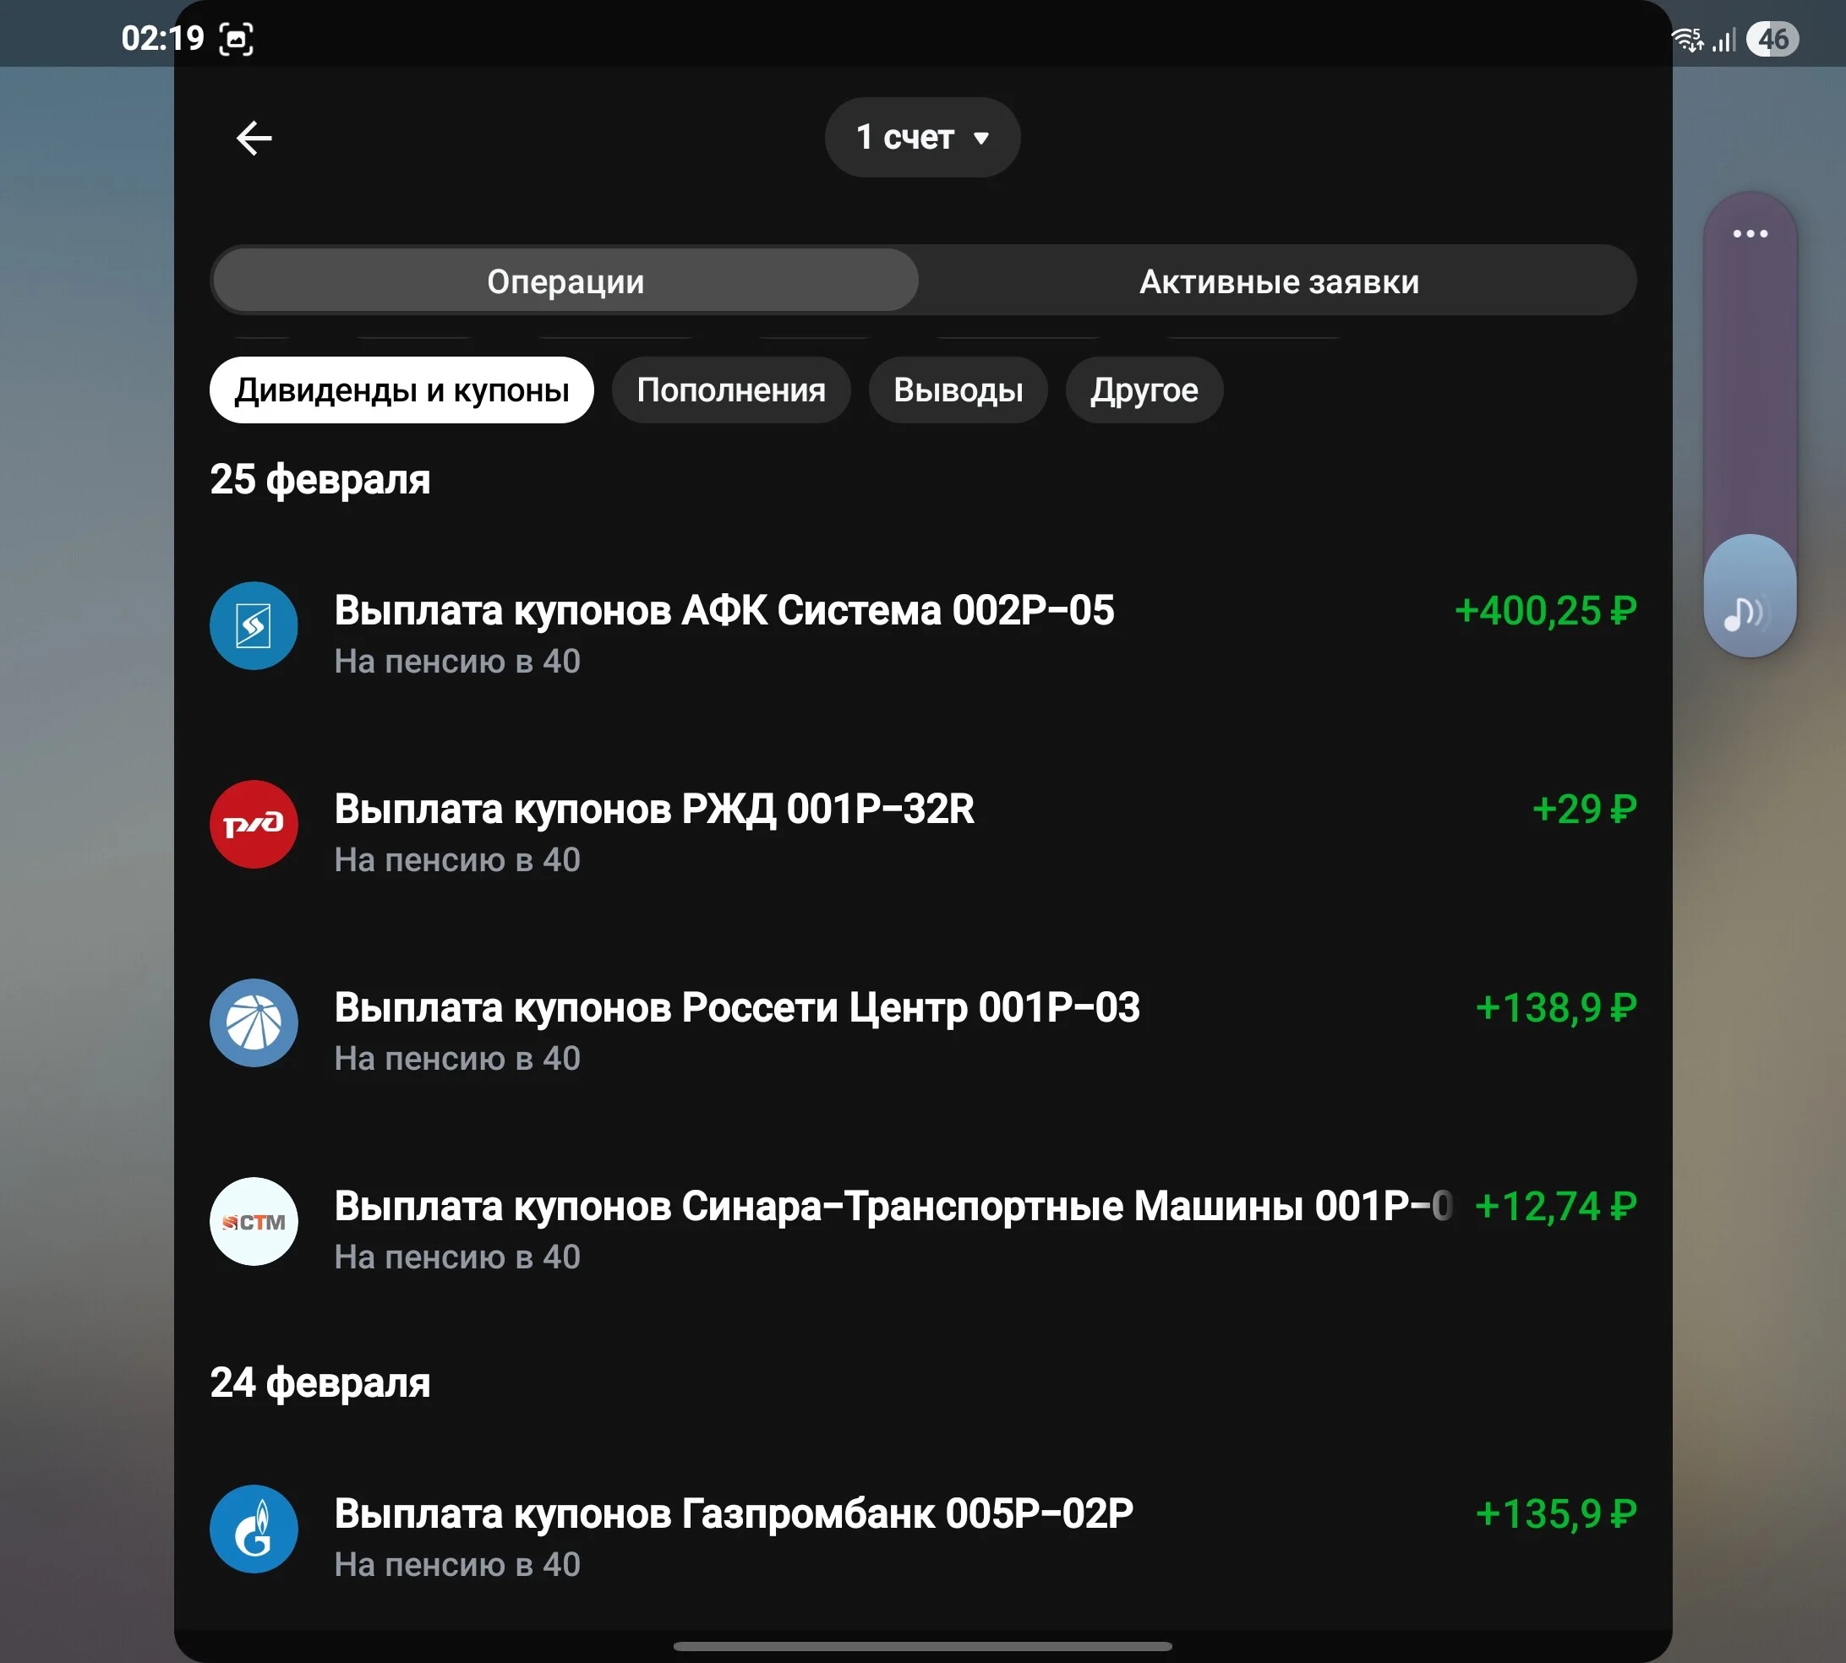Tap the Россети Центр logo icon
This screenshot has width=1846, height=1663.
254,1022
